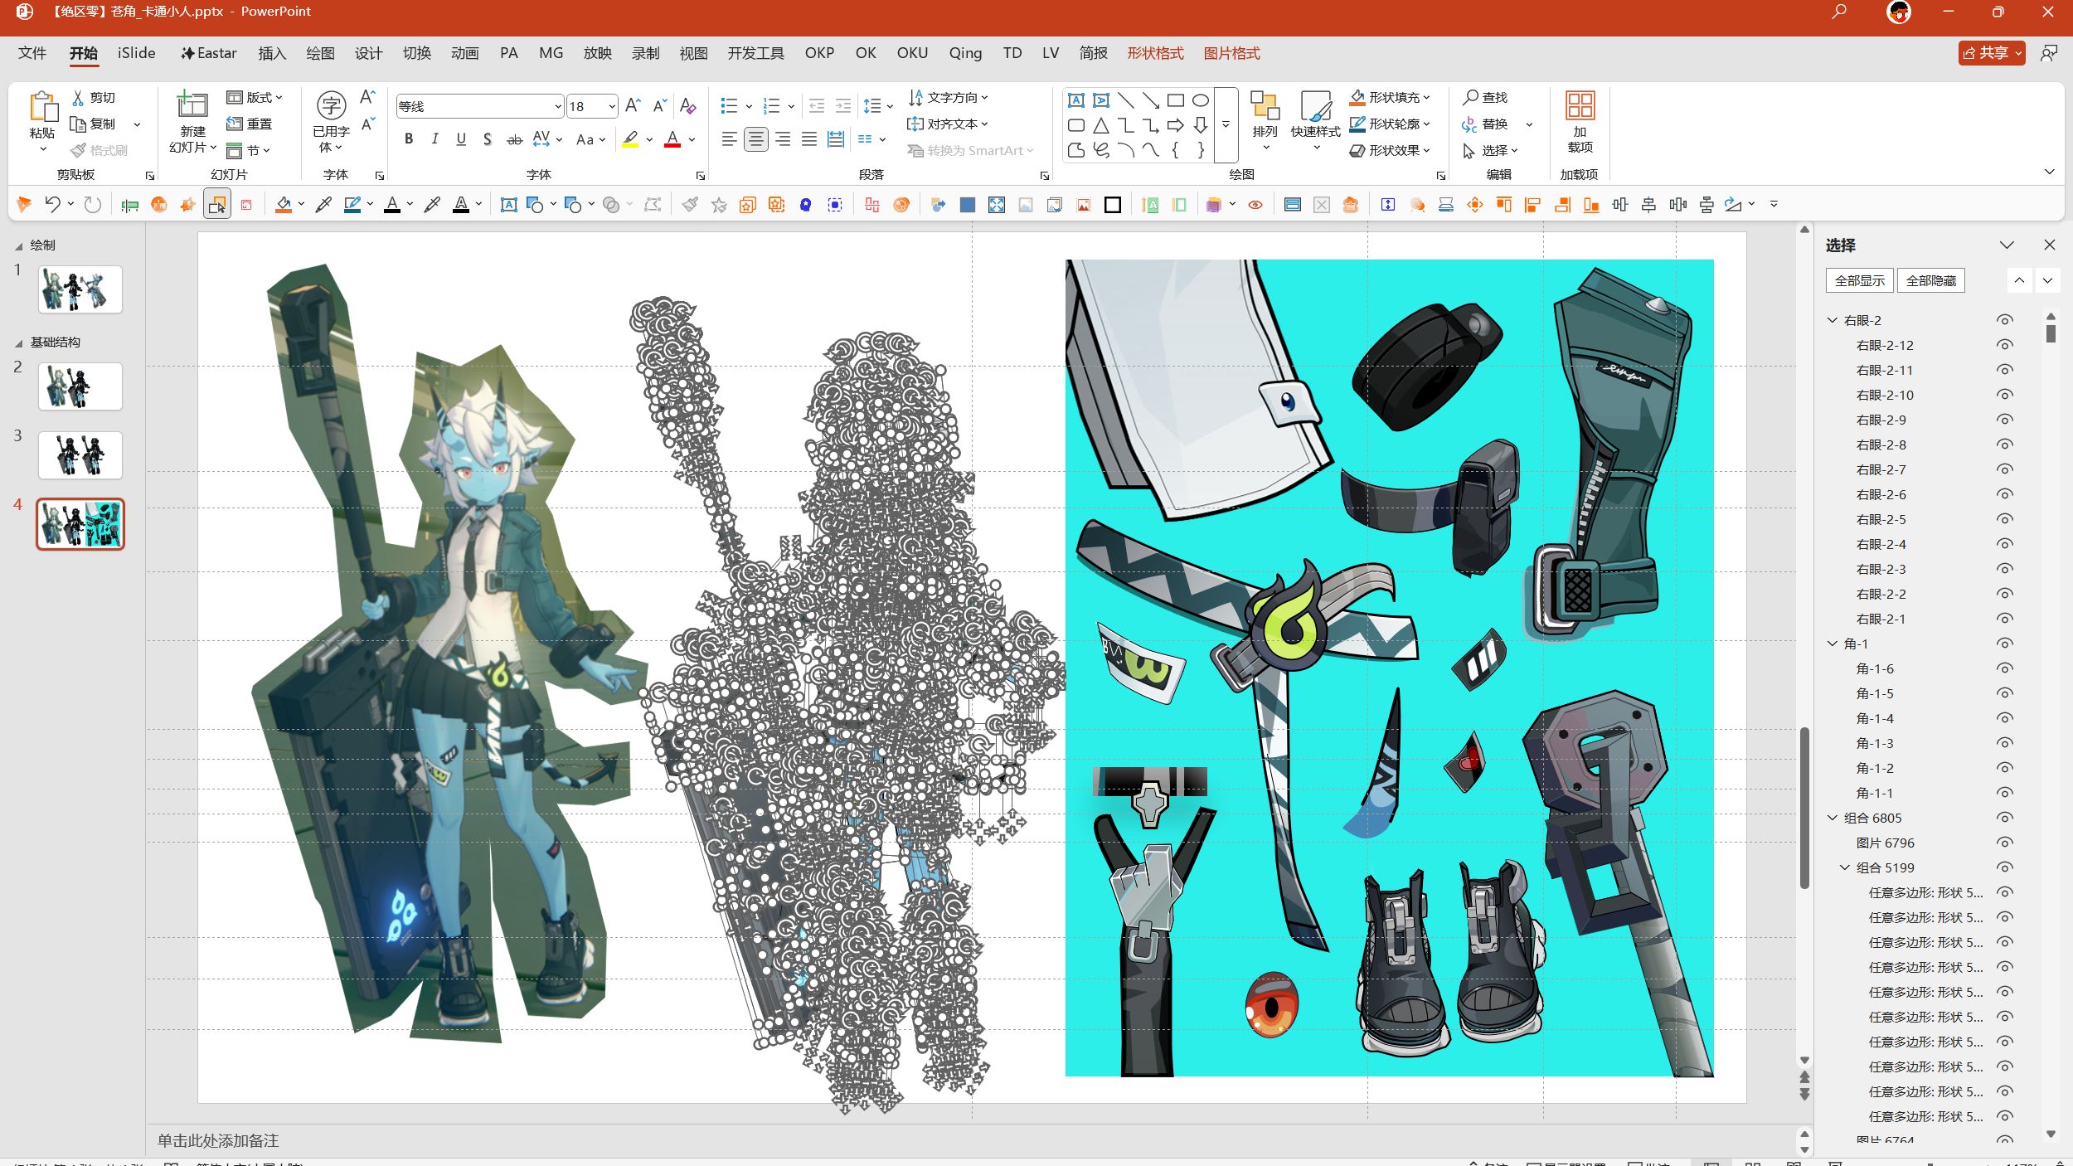Click the black square outline icon in toolbar
Viewport: 2073px width, 1166px height.
pos(1113,205)
